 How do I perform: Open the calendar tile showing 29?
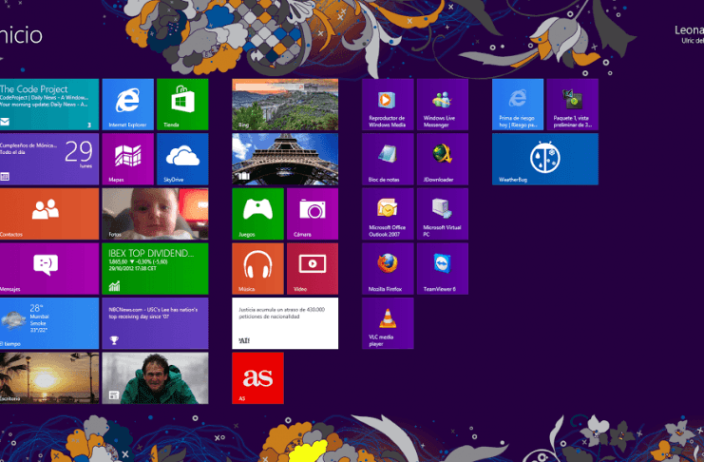pyautogui.click(x=49, y=159)
